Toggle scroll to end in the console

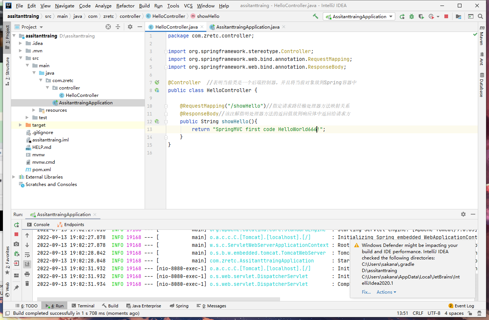tap(27, 264)
